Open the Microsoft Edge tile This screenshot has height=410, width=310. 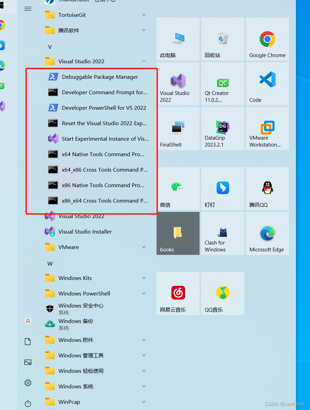coord(267,234)
